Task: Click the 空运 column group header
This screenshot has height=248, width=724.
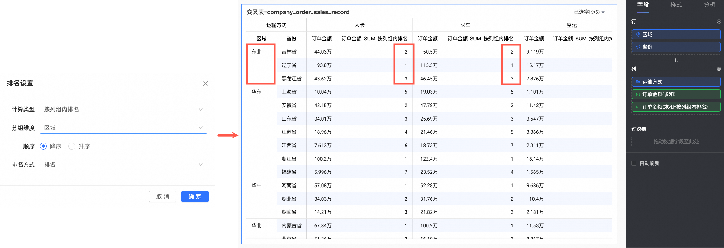Action: point(571,25)
